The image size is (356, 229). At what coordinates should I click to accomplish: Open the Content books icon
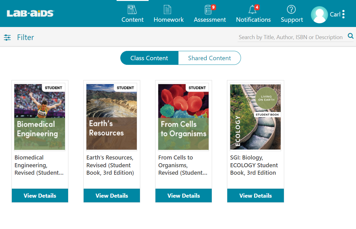tap(132, 10)
